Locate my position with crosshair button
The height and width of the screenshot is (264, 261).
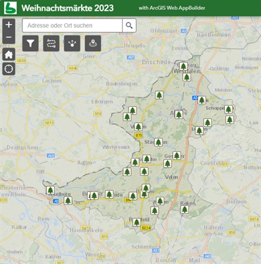tap(9, 69)
